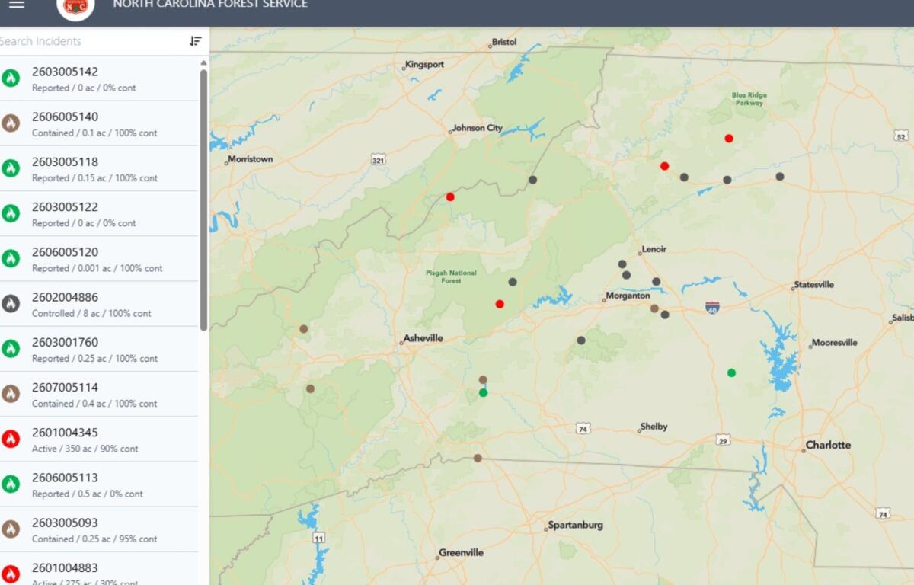Open contained incident 2607005114
Image resolution: width=914 pixels, height=585 pixels.
95,394
